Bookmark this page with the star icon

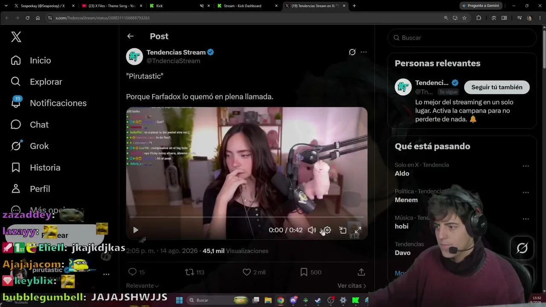click(464, 18)
